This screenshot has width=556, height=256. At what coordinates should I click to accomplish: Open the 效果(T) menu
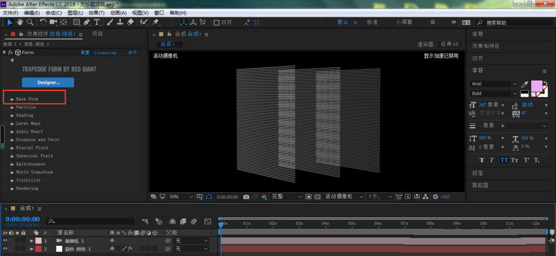pyautogui.click(x=96, y=12)
